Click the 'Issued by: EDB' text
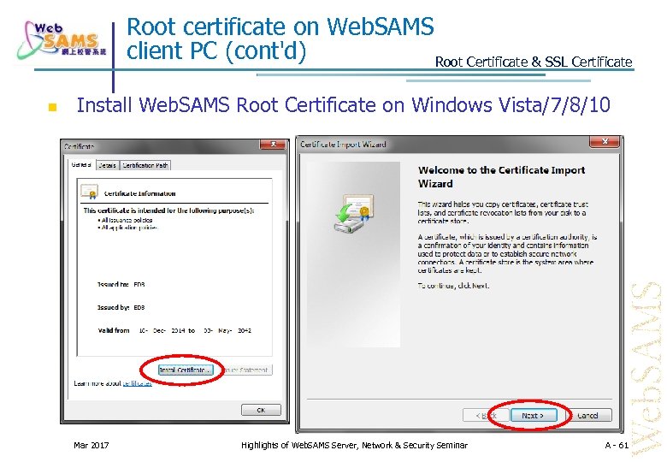Image resolution: width=667 pixels, height=462 pixels. coord(121,307)
